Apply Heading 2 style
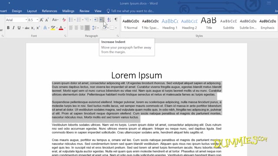 click(x=189, y=24)
